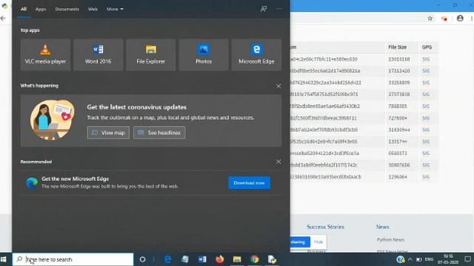Open the Photos app tile

[204, 55]
